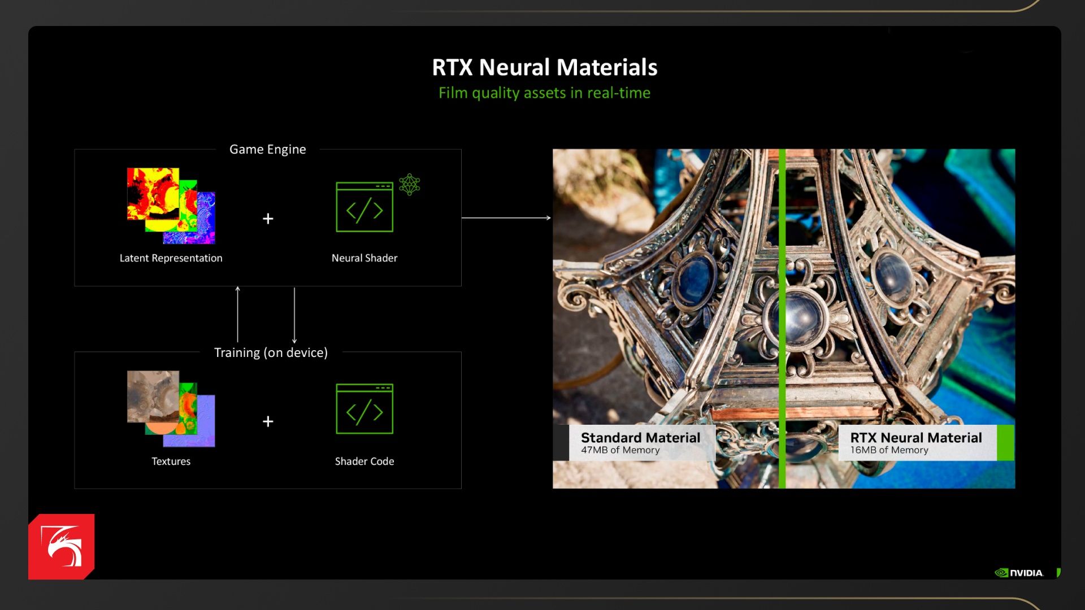Viewport: 1085px width, 610px height.
Task: Click the NVIDIA logo in corner
Action: click(x=1019, y=573)
